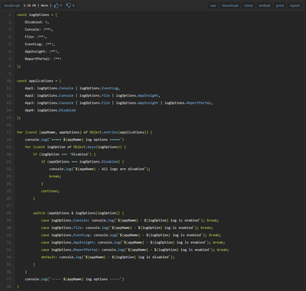Download the paste file
This screenshot has height=291, width=306.
(230, 5)
